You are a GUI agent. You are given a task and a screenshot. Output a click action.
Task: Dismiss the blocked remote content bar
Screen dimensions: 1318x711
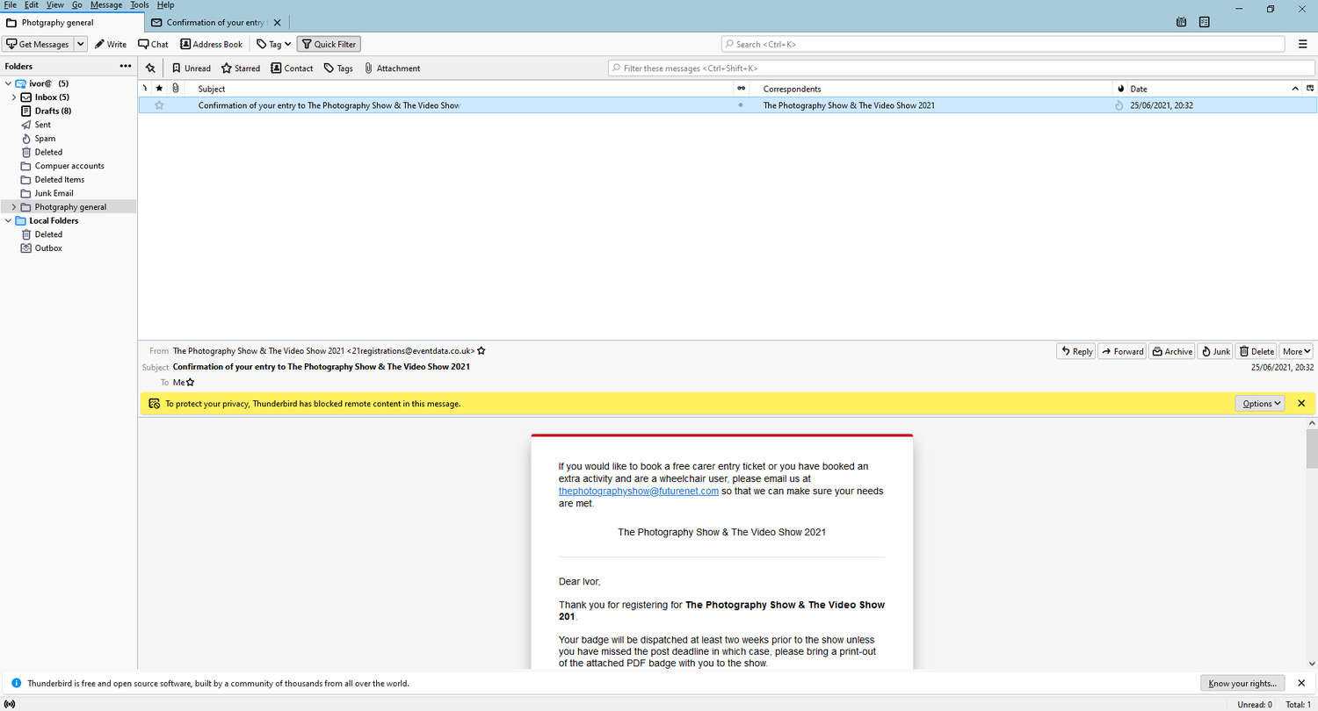tap(1301, 404)
